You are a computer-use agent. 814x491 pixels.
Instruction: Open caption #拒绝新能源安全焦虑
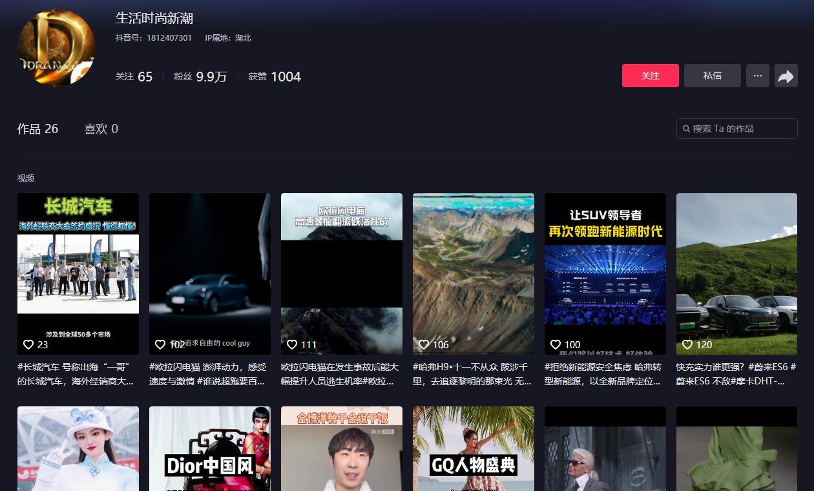[x=604, y=374]
